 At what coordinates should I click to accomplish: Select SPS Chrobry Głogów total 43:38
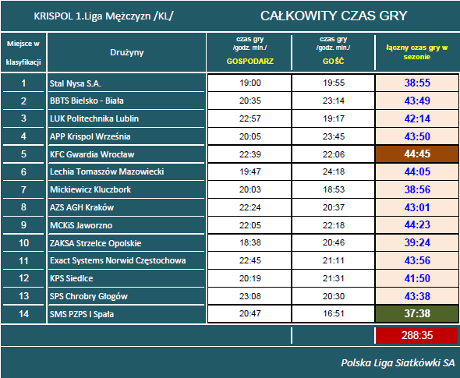point(417,296)
